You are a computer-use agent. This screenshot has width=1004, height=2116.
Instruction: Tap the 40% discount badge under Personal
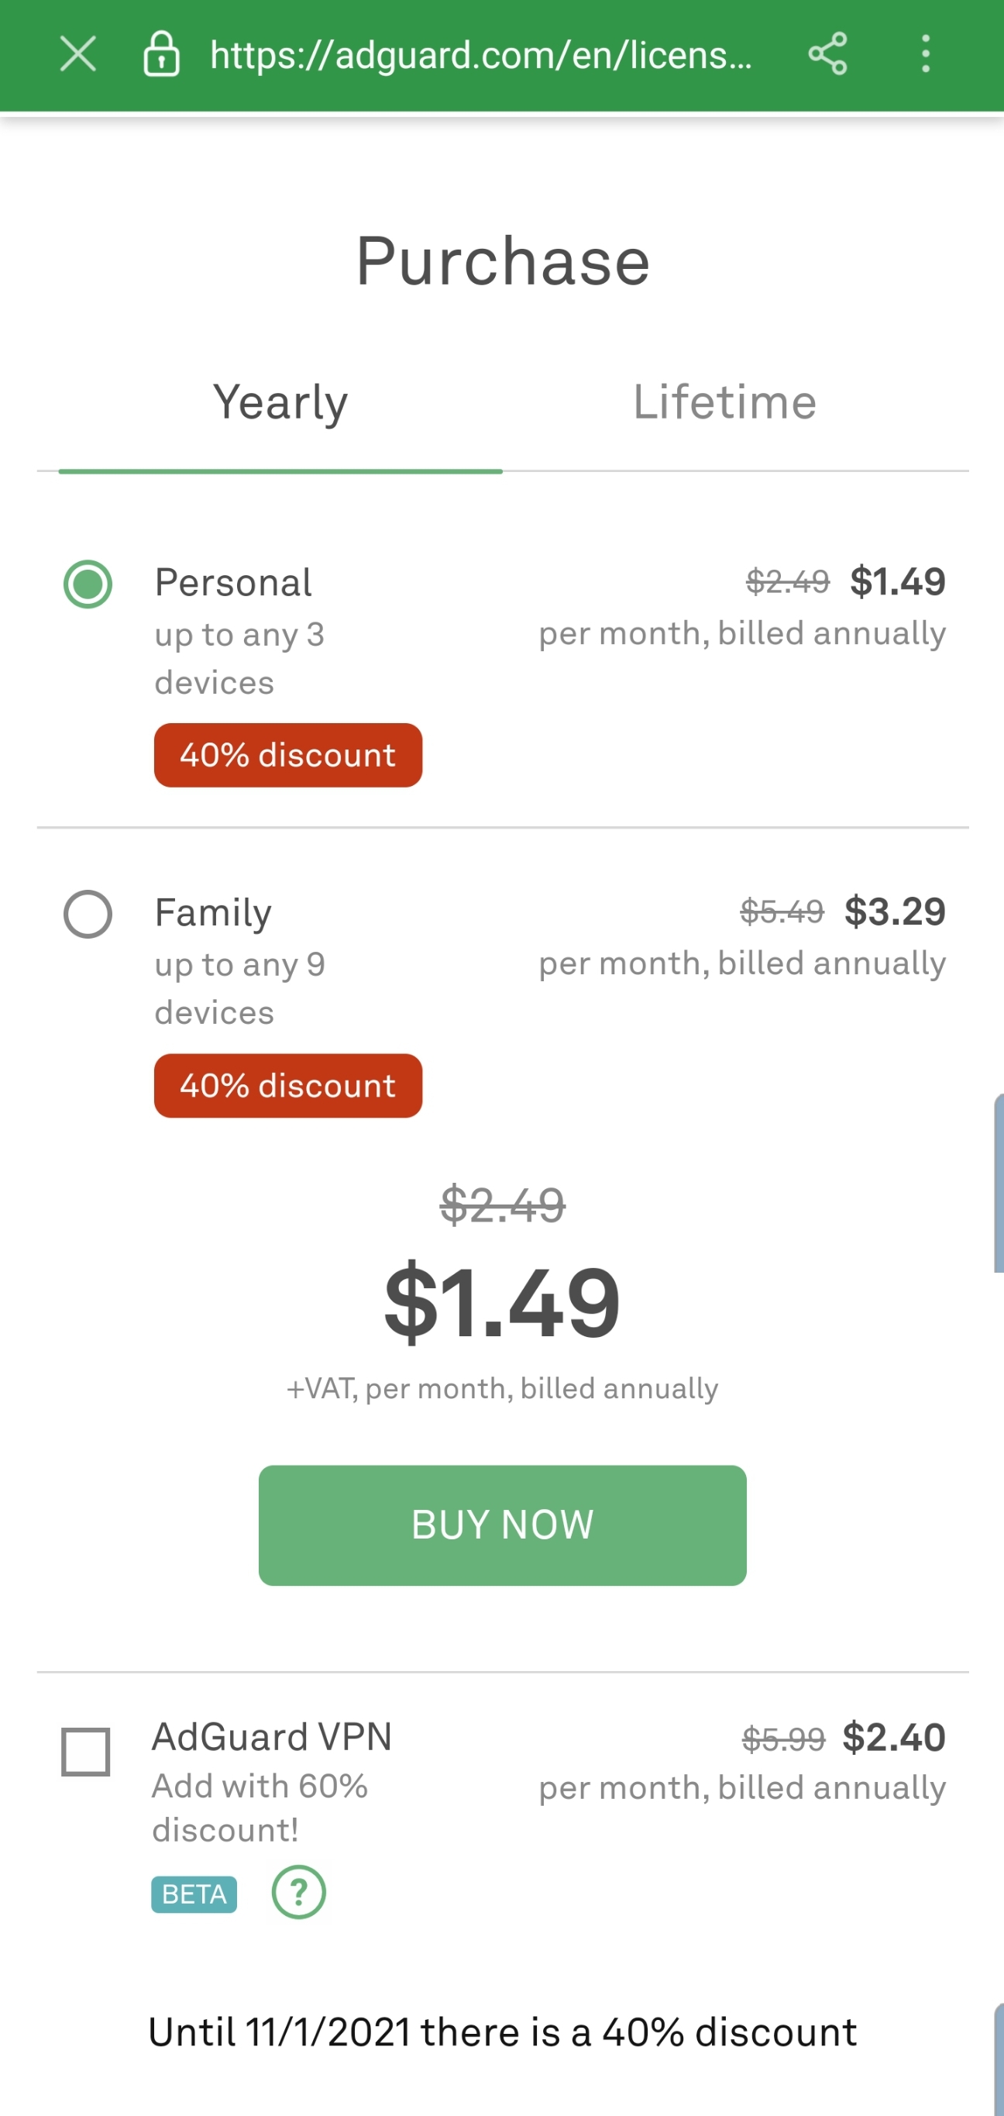[x=287, y=755]
